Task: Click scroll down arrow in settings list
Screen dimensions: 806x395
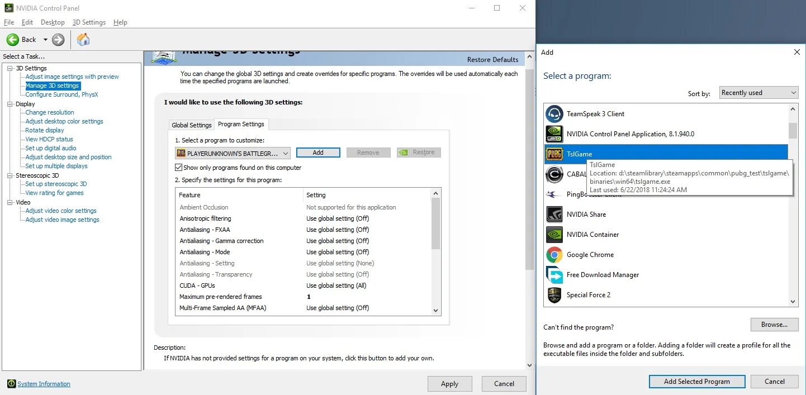Action: (x=436, y=311)
